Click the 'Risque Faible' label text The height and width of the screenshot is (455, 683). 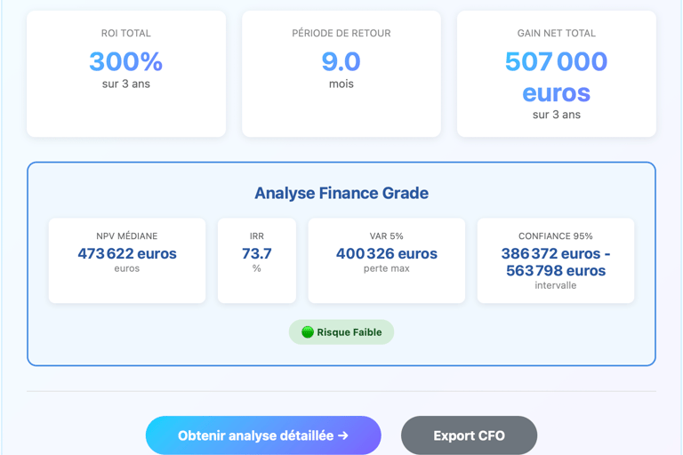(350, 332)
